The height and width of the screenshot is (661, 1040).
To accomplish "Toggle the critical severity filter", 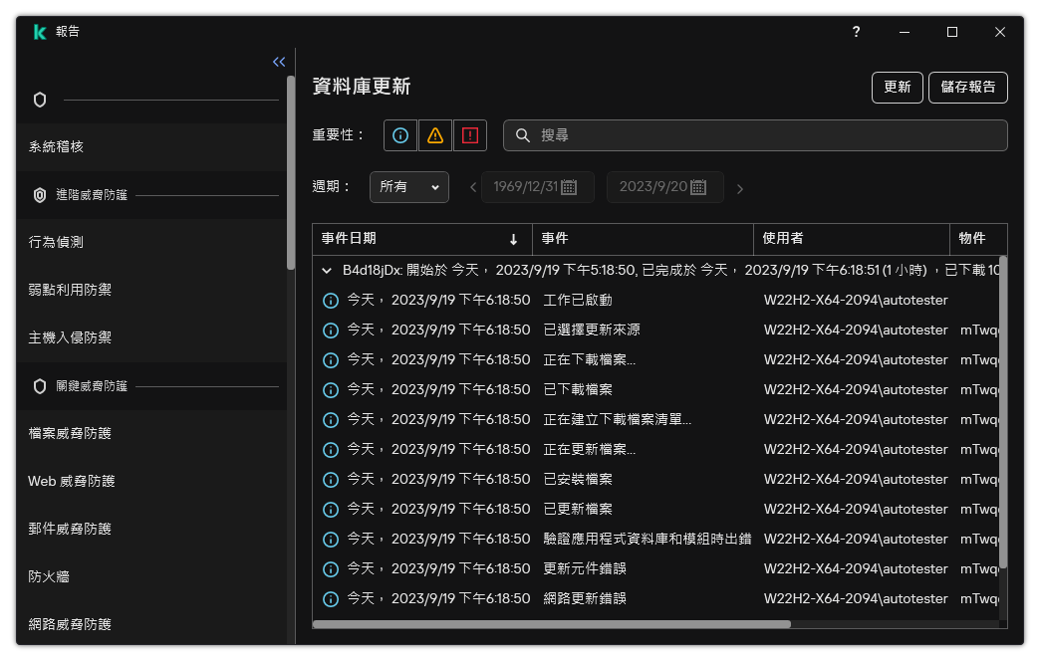I will (x=469, y=134).
